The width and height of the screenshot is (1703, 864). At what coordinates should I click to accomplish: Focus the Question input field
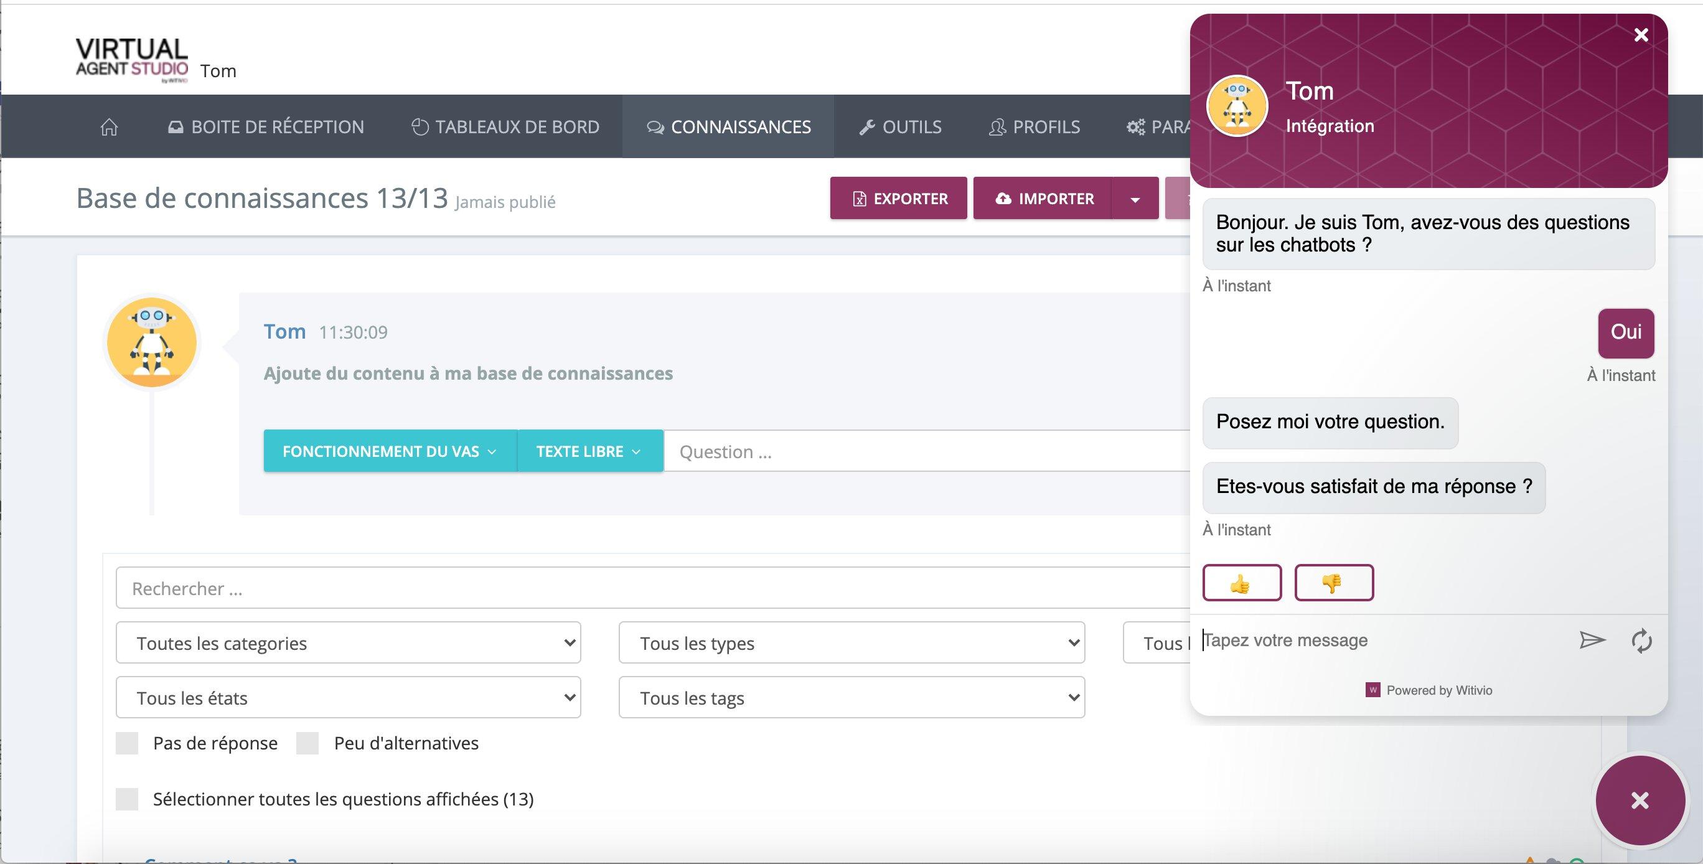(927, 451)
